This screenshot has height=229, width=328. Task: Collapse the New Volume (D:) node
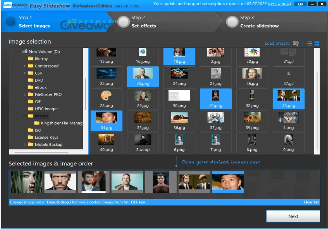tap(18, 51)
